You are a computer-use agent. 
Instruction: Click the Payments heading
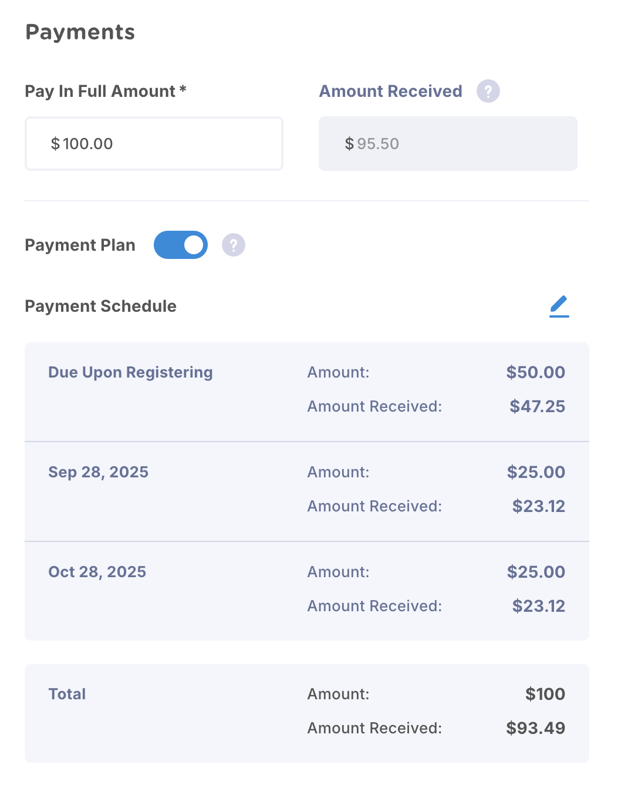tap(80, 32)
